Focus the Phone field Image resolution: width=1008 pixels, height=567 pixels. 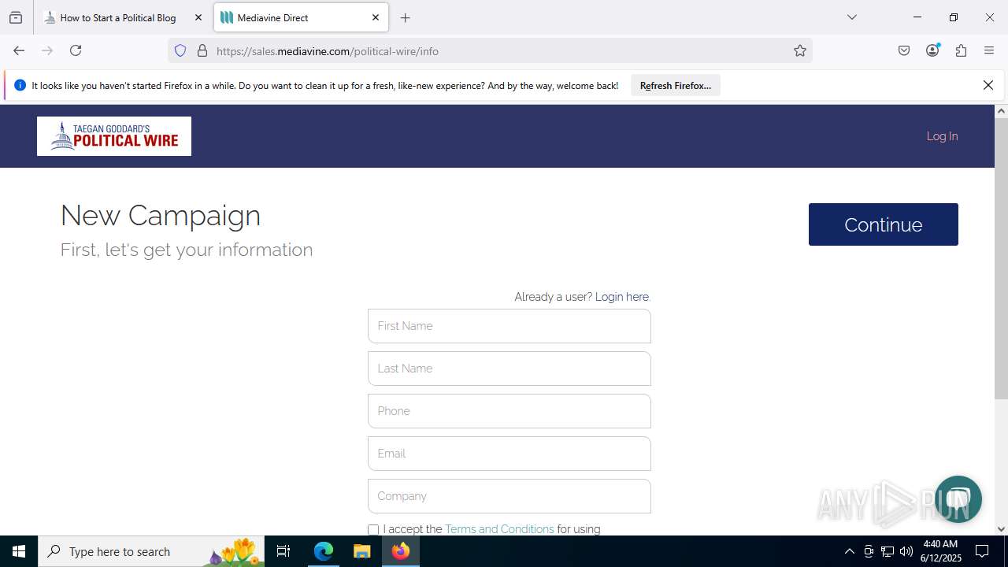click(510, 411)
